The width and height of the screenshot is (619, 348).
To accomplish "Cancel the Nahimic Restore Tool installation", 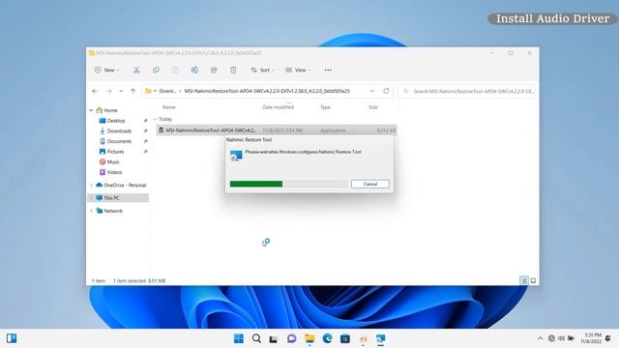I will coord(369,184).
